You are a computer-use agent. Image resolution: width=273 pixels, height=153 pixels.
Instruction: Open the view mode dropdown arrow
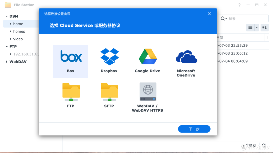coord(256,28)
